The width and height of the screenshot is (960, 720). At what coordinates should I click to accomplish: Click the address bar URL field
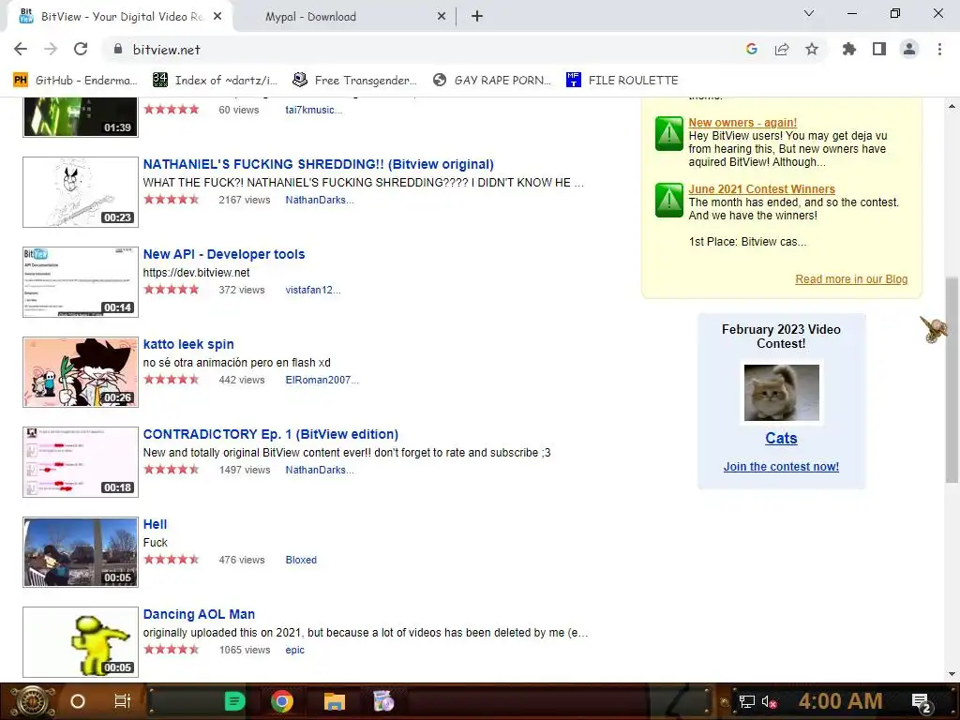423,50
